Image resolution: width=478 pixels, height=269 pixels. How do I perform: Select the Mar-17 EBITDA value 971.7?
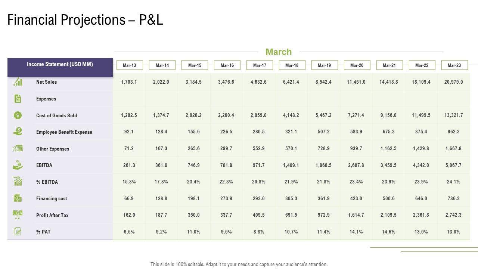(x=259, y=165)
